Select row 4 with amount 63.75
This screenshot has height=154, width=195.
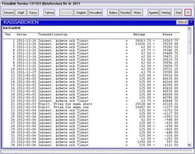tap(92, 50)
